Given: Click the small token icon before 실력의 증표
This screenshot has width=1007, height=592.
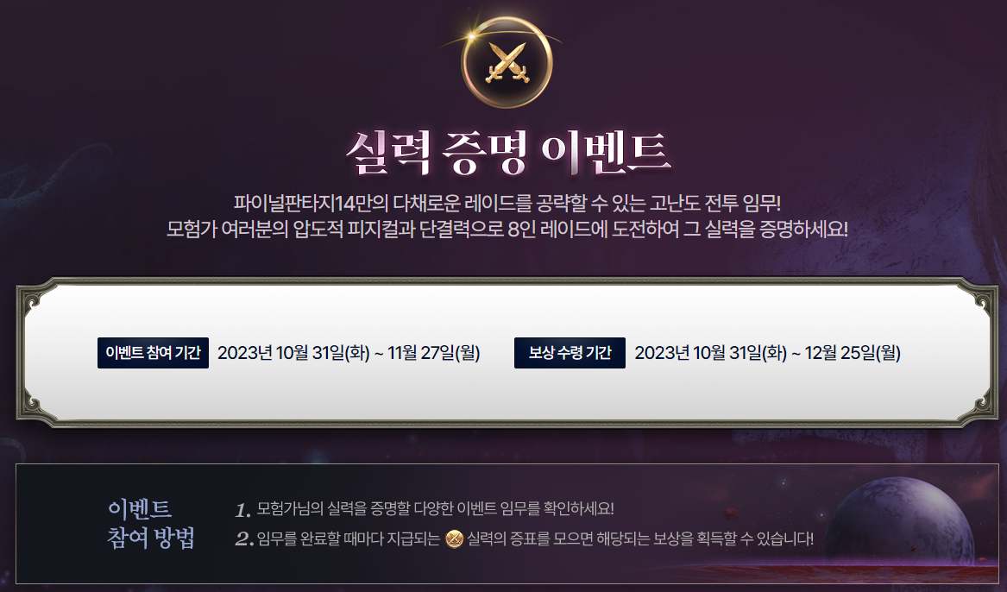Looking at the screenshot, I should point(454,538).
